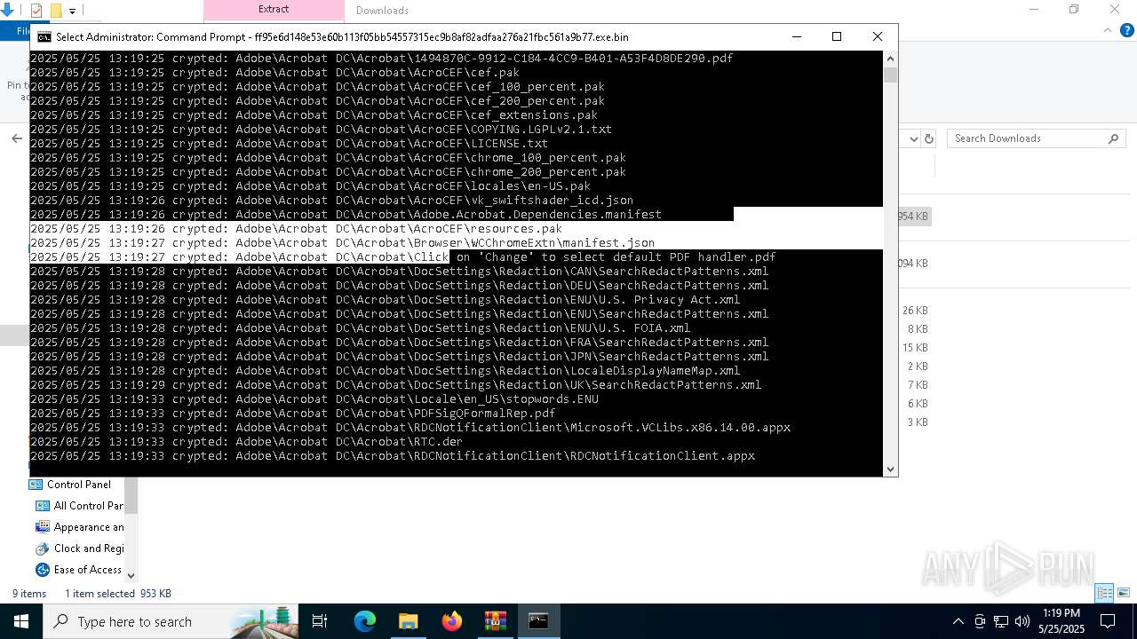Image resolution: width=1137 pixels, height=639 pixels.
Task: Click the log line for PDFSigQFormalRep.pdf
Action: tap(293, 414)
